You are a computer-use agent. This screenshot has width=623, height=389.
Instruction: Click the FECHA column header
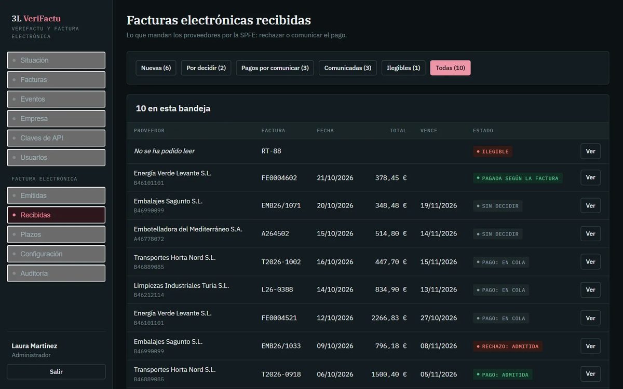[326, 131]
